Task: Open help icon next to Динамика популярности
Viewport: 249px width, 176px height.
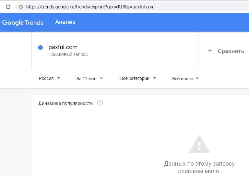Action: (x=100, y=103)
